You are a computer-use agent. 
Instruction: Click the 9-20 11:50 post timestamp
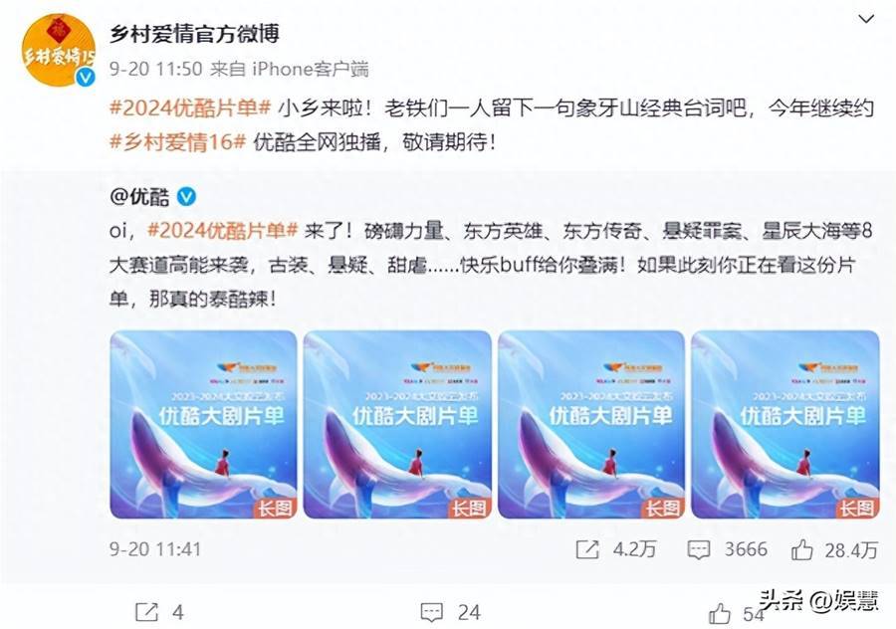(155, 69)
